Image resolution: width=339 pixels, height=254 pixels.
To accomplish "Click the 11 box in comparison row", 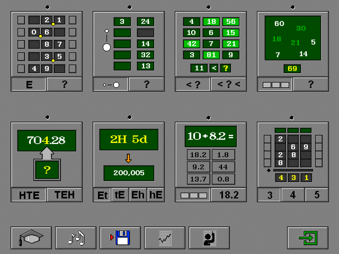I will click(199, 68).
